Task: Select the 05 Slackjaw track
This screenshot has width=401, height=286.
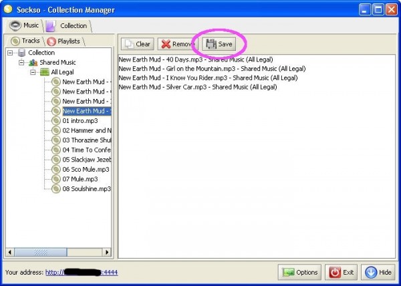Action: tap(87, 160)
